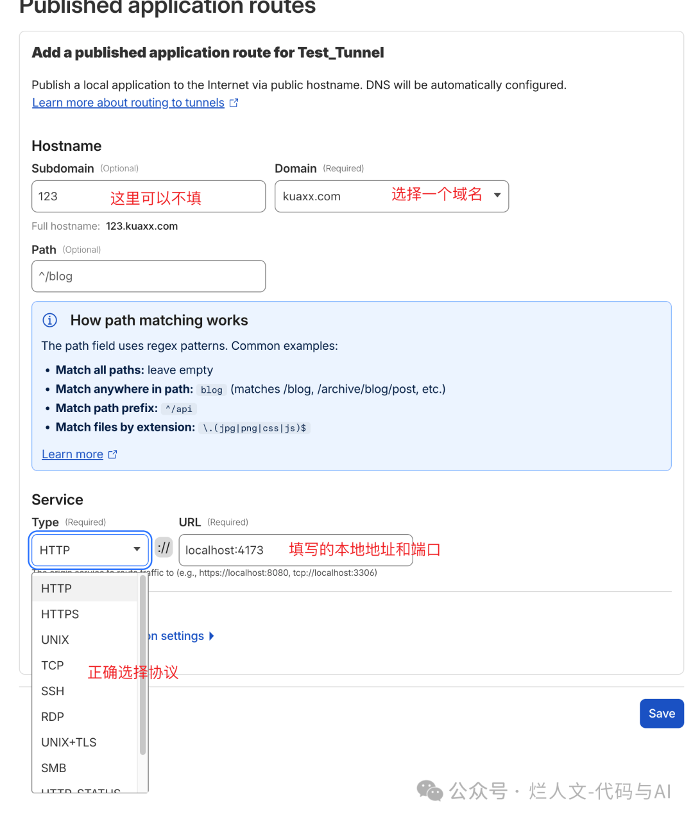
Task: Open the Domain dropdown arrow
Action: [497, 196]
